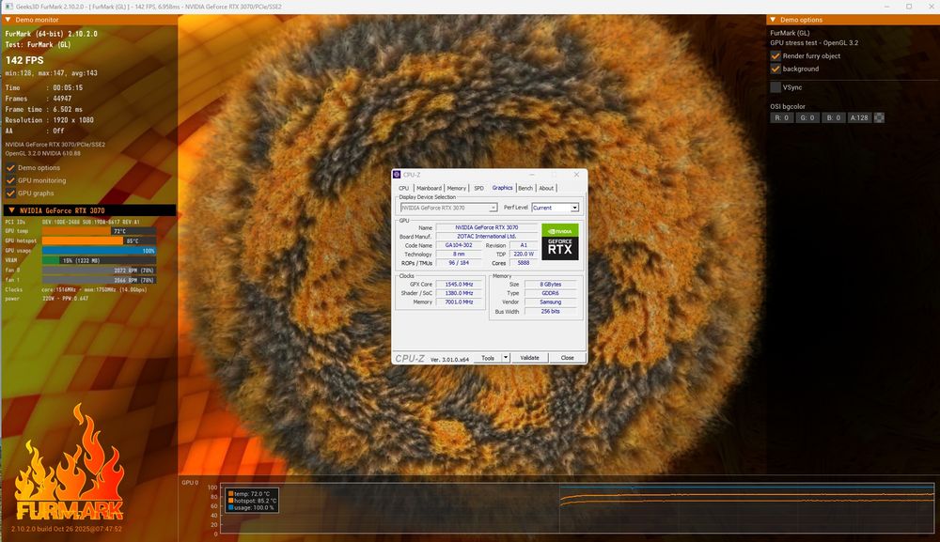Viewport: 940px width, 542px height.
Task: Click the '142 FPS' readout
Action: 24,60
